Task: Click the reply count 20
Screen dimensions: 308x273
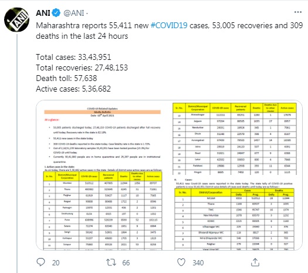Action: (56, 263)
